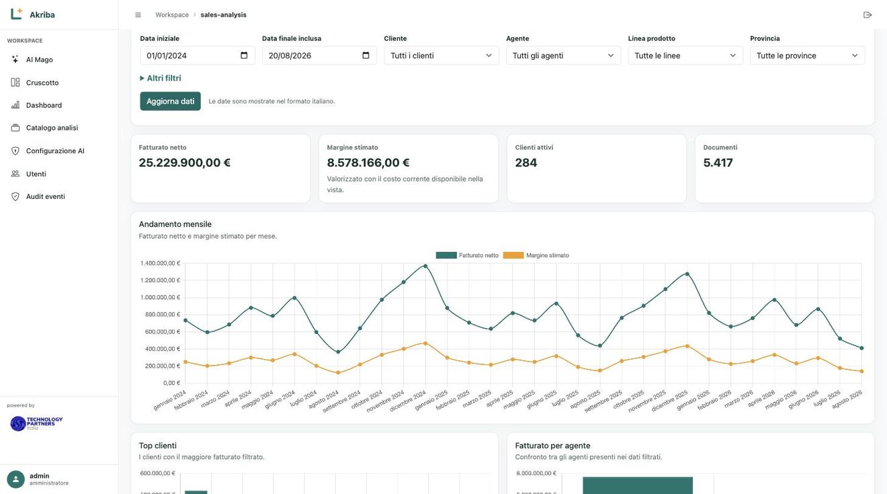This screenshot has width=887, height=494.
Task: Open Dashboard menu item
Action: [59, 105]
